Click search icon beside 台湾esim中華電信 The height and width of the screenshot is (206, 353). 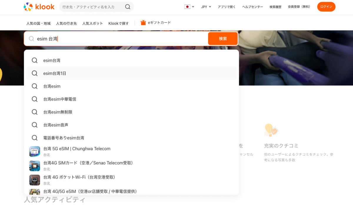(34, 99)
